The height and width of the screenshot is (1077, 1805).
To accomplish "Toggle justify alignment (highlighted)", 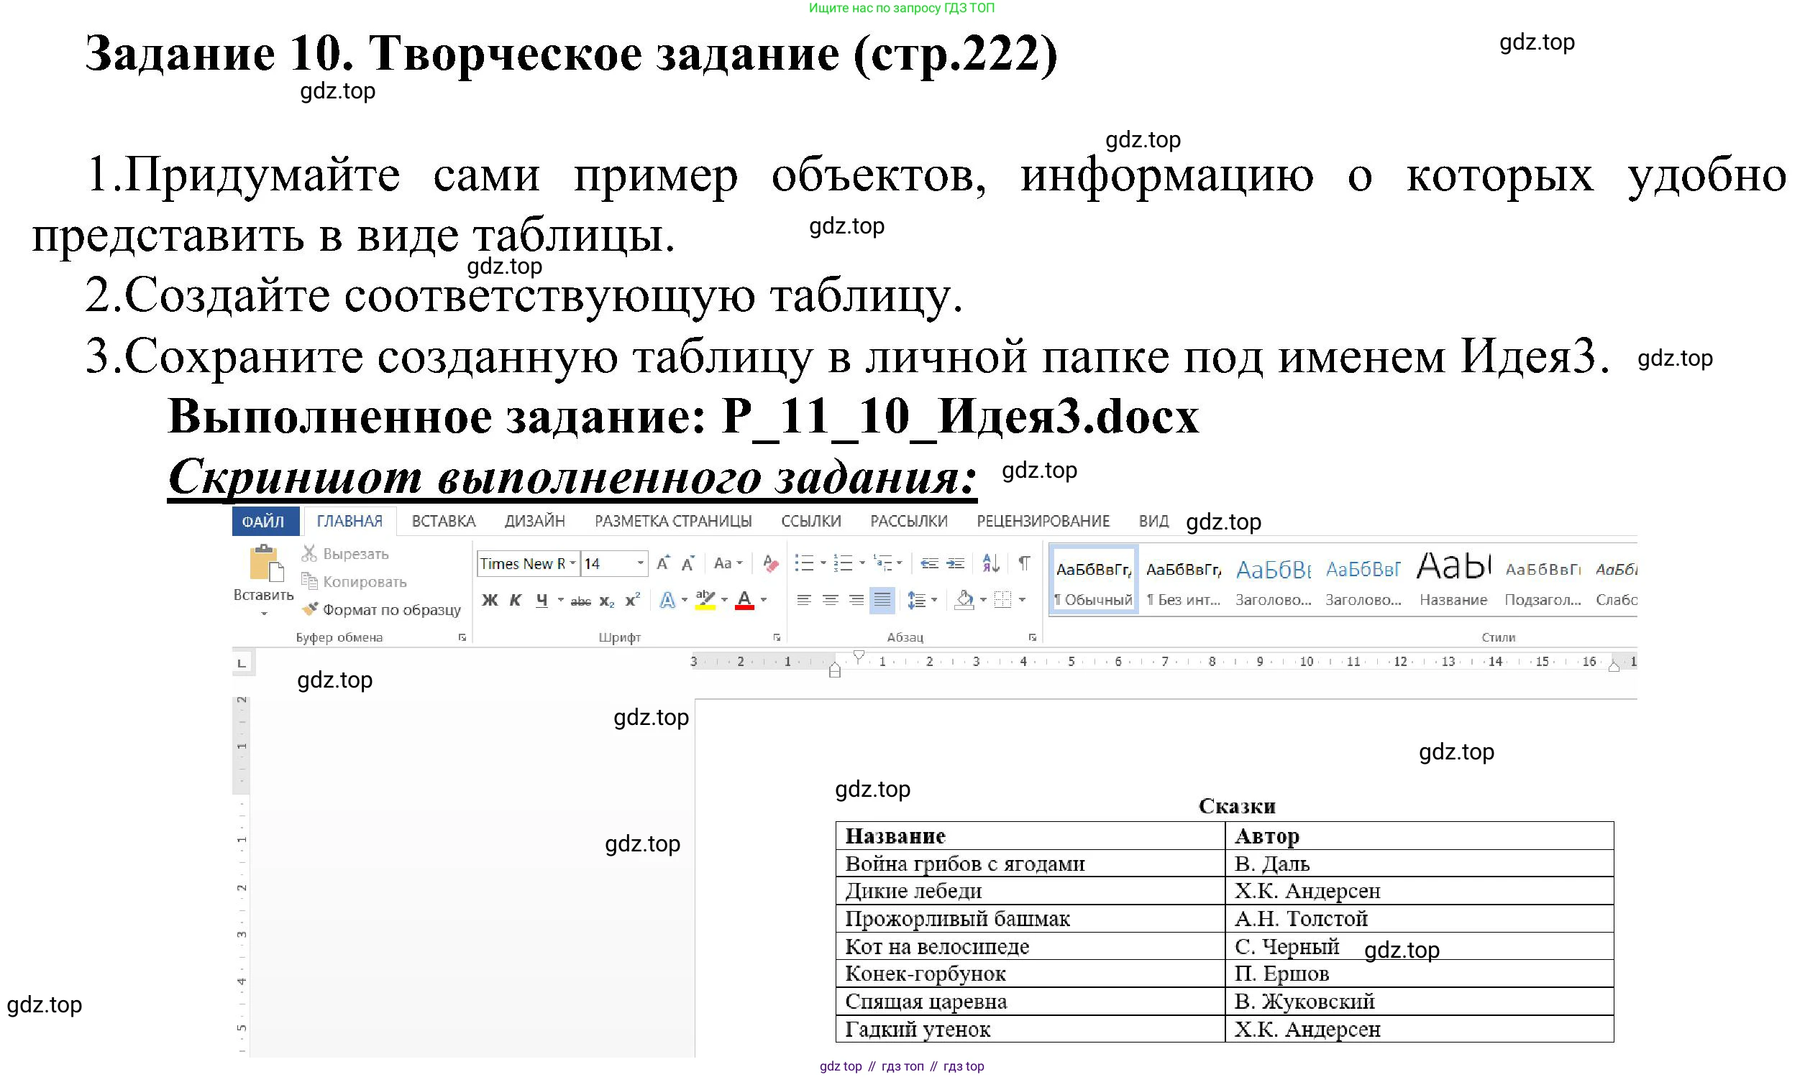I will tap(882, 600).
